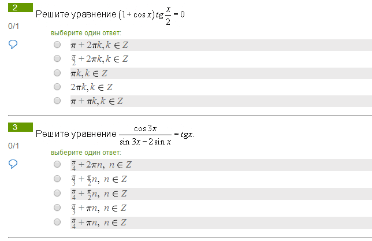Select answer π/3 + πn, n ∈ Z
This screenshot has width=372, height=241.
pyautogui.click(x=57, y=207)
